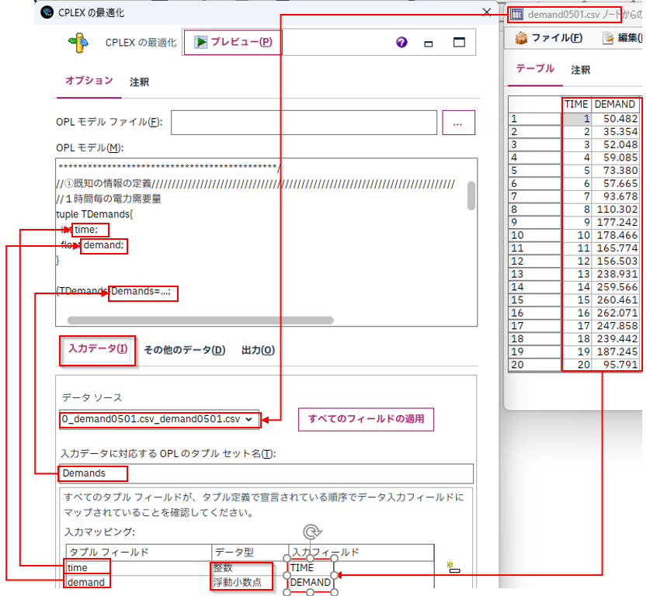The image size is (650, 596).
Task: Click the DEMAND value 262.071
Action: [617, 313]
